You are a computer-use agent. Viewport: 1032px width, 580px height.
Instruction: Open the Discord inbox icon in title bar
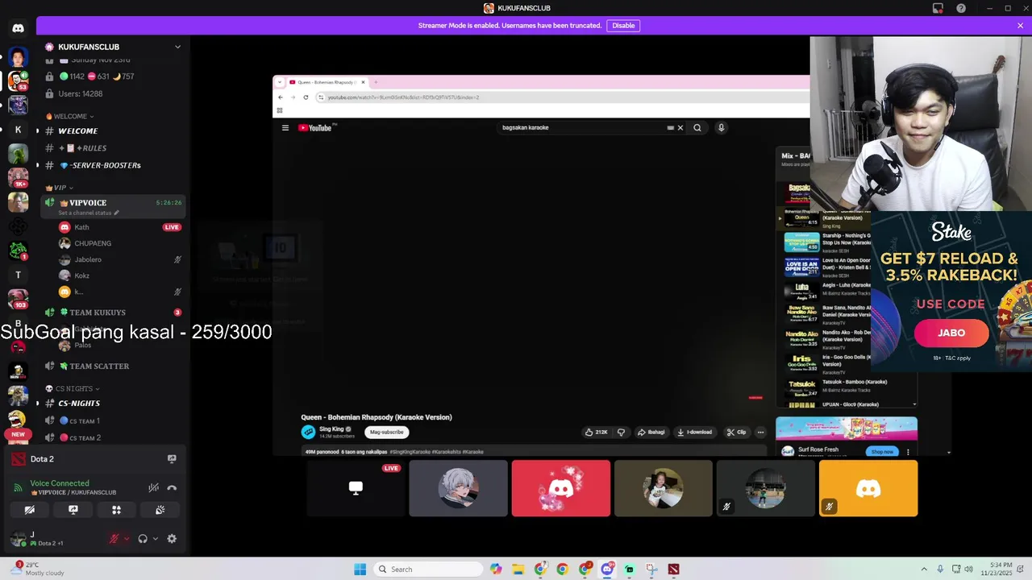(x=938, y=8)
